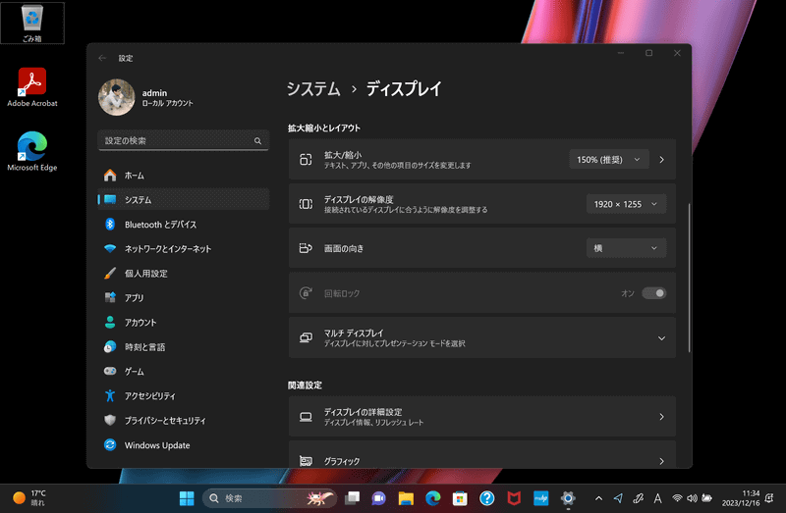
Task: Click the magnifier icon in settings search
Action: click(x=257, y=141)
